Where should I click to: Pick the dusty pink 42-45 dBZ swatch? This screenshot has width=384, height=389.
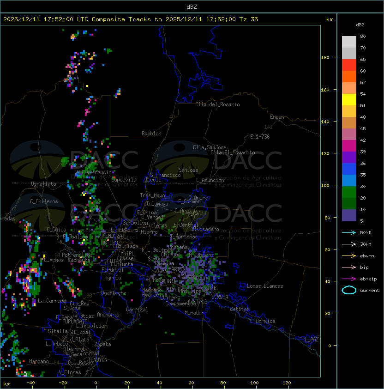349,134
